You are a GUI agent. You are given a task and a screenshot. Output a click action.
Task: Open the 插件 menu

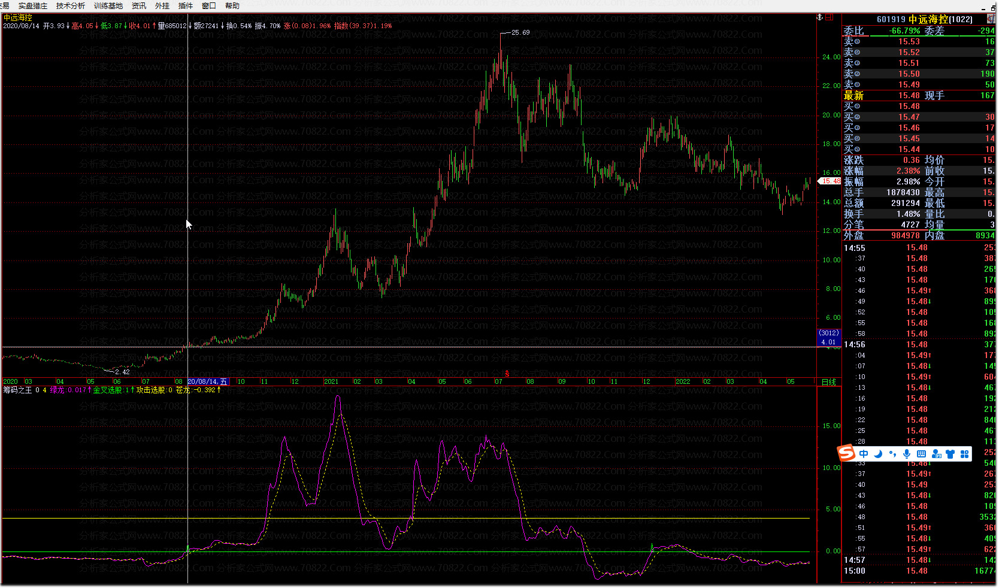tap(186, 6)
